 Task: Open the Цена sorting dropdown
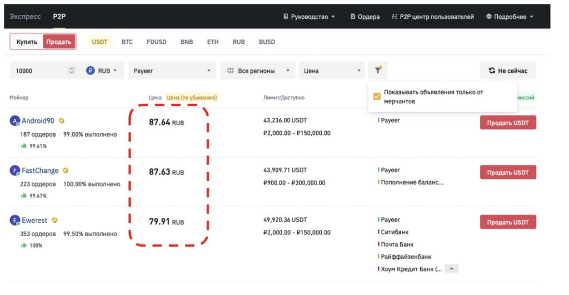pyautogui.click(x=332, y=71)
